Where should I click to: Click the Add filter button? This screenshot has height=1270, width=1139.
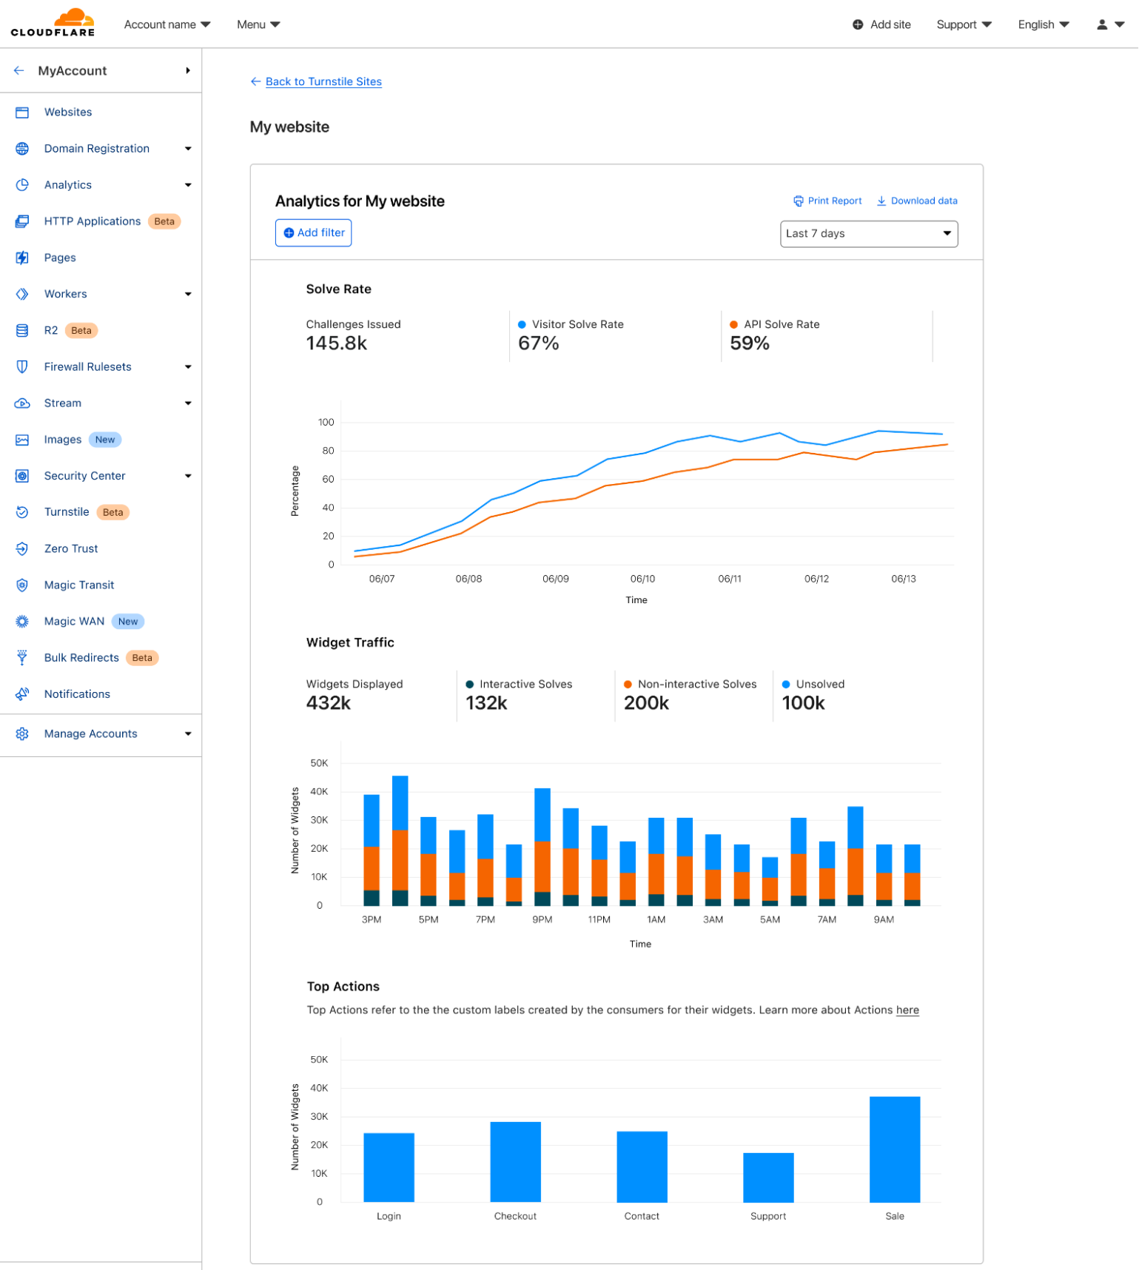(x=313, y=233)
